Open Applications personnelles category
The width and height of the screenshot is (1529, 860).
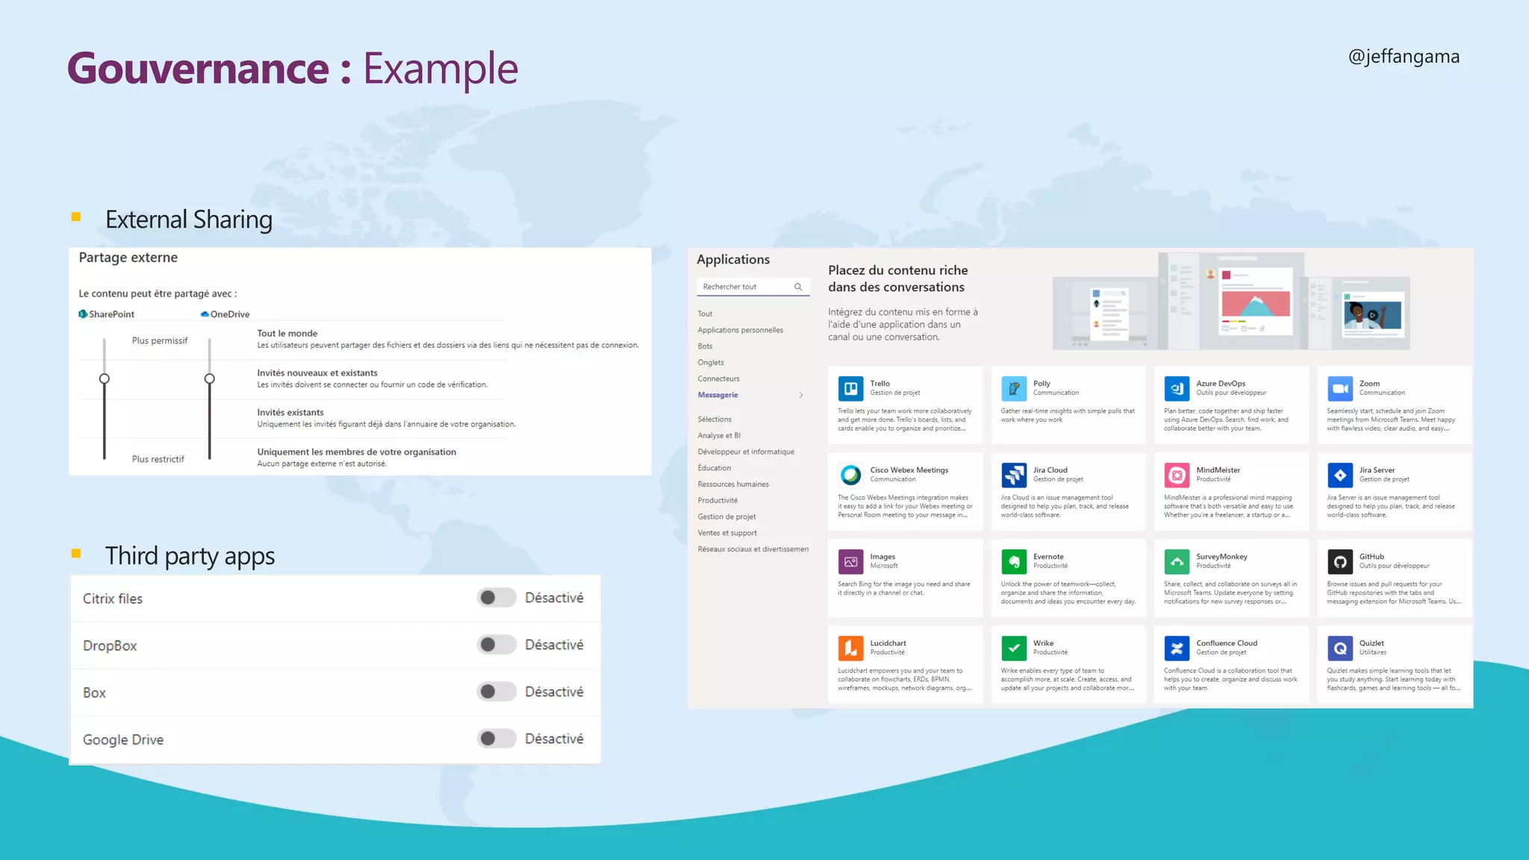point(741,330)
